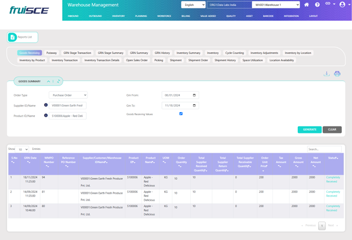Select the Cycle Counting report tab
352x240 pixels.
coord(234,53)
